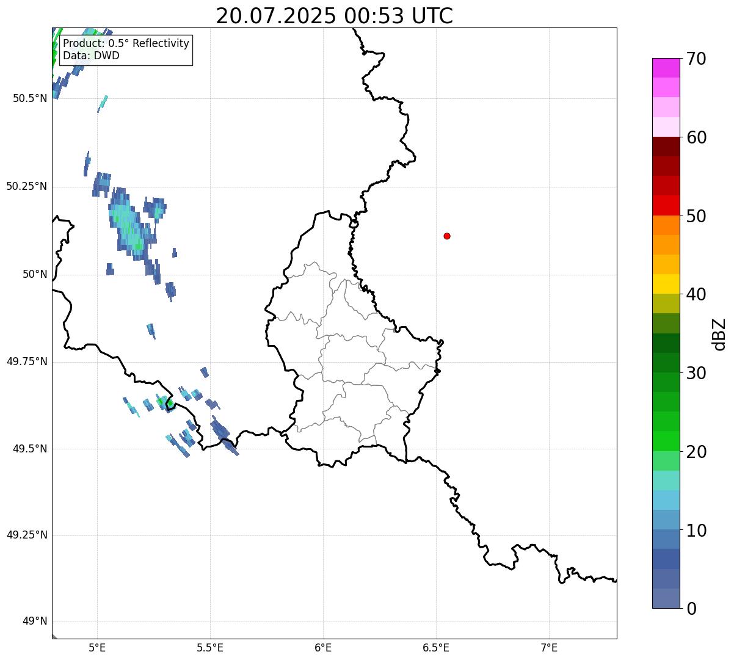The image size is (734, 660).
Task: Click the radar echo cluster near 5.55°E 49.55°N
Action: click(223, 435)
